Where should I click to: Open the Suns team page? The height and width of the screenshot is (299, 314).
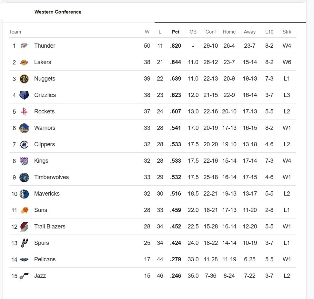41,210
